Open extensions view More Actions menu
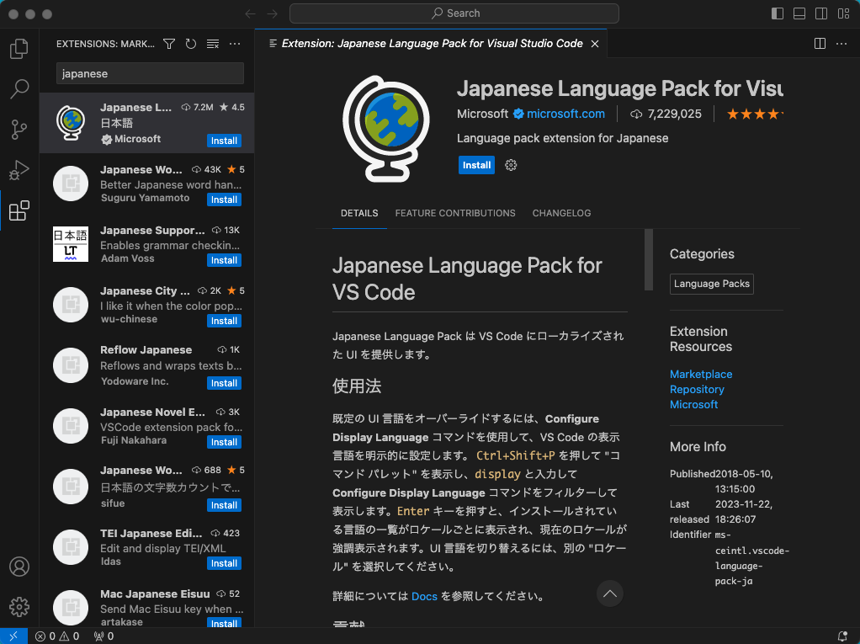Image resolution: width=860 pixels, height=644 pixels. pyautogui.click(x=235, y=44)
